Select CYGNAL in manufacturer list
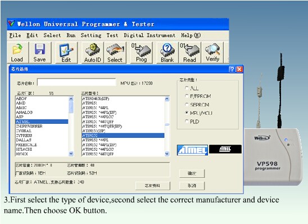Image resolution: width=308 pixels, height=224 pixels. 42,131
